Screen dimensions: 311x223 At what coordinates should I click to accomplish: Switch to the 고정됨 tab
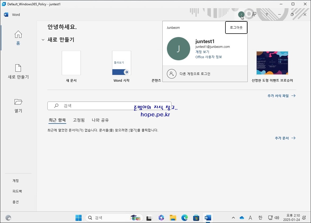(79, 120)
